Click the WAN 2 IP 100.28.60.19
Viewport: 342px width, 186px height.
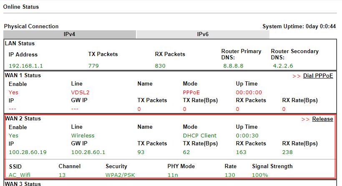pyautogui.click(x=28, y=152)
